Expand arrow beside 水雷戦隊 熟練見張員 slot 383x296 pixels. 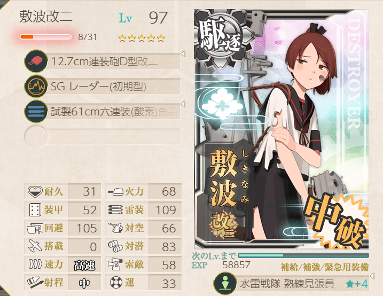click(x=372, y=276)
